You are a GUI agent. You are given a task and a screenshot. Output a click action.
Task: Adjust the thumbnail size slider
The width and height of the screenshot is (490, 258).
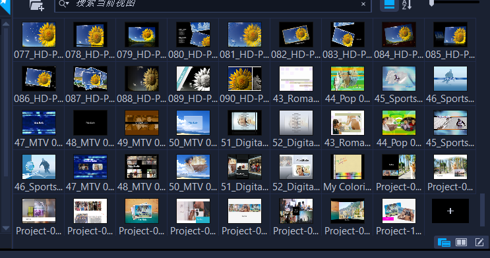coord(431,3)
